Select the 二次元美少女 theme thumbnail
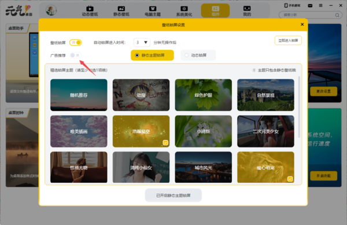 (265, 131)
